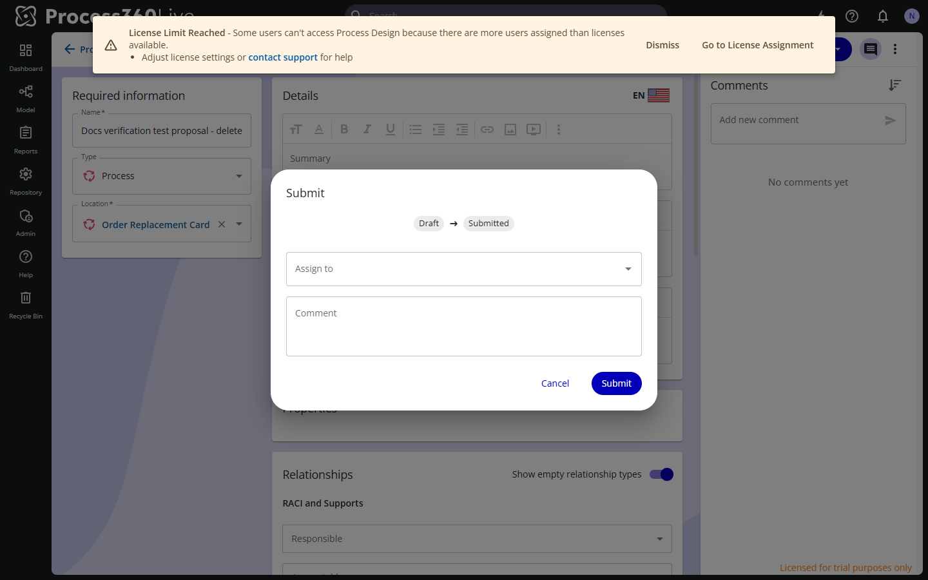Decrease indent in editor toolbar
Image resolution: width=928 pixels, height=580 pixels.
coord(462,130)
